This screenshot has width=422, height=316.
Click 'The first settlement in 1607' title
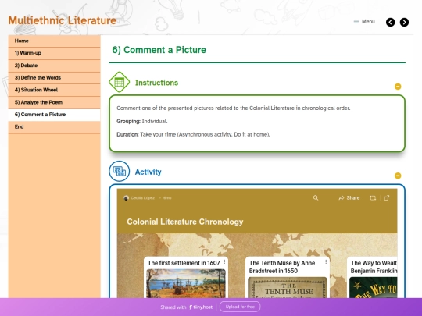[184, 263]
